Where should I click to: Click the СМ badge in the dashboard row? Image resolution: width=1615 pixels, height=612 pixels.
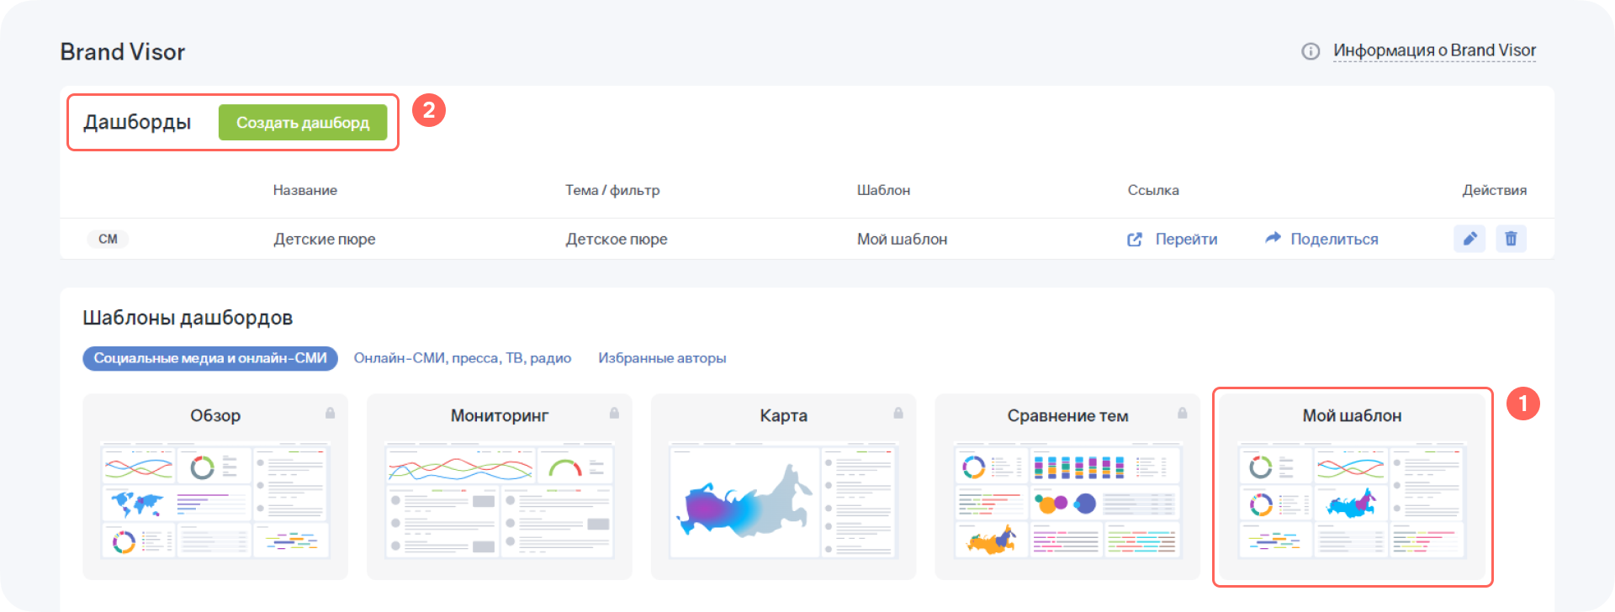(108, 239)
